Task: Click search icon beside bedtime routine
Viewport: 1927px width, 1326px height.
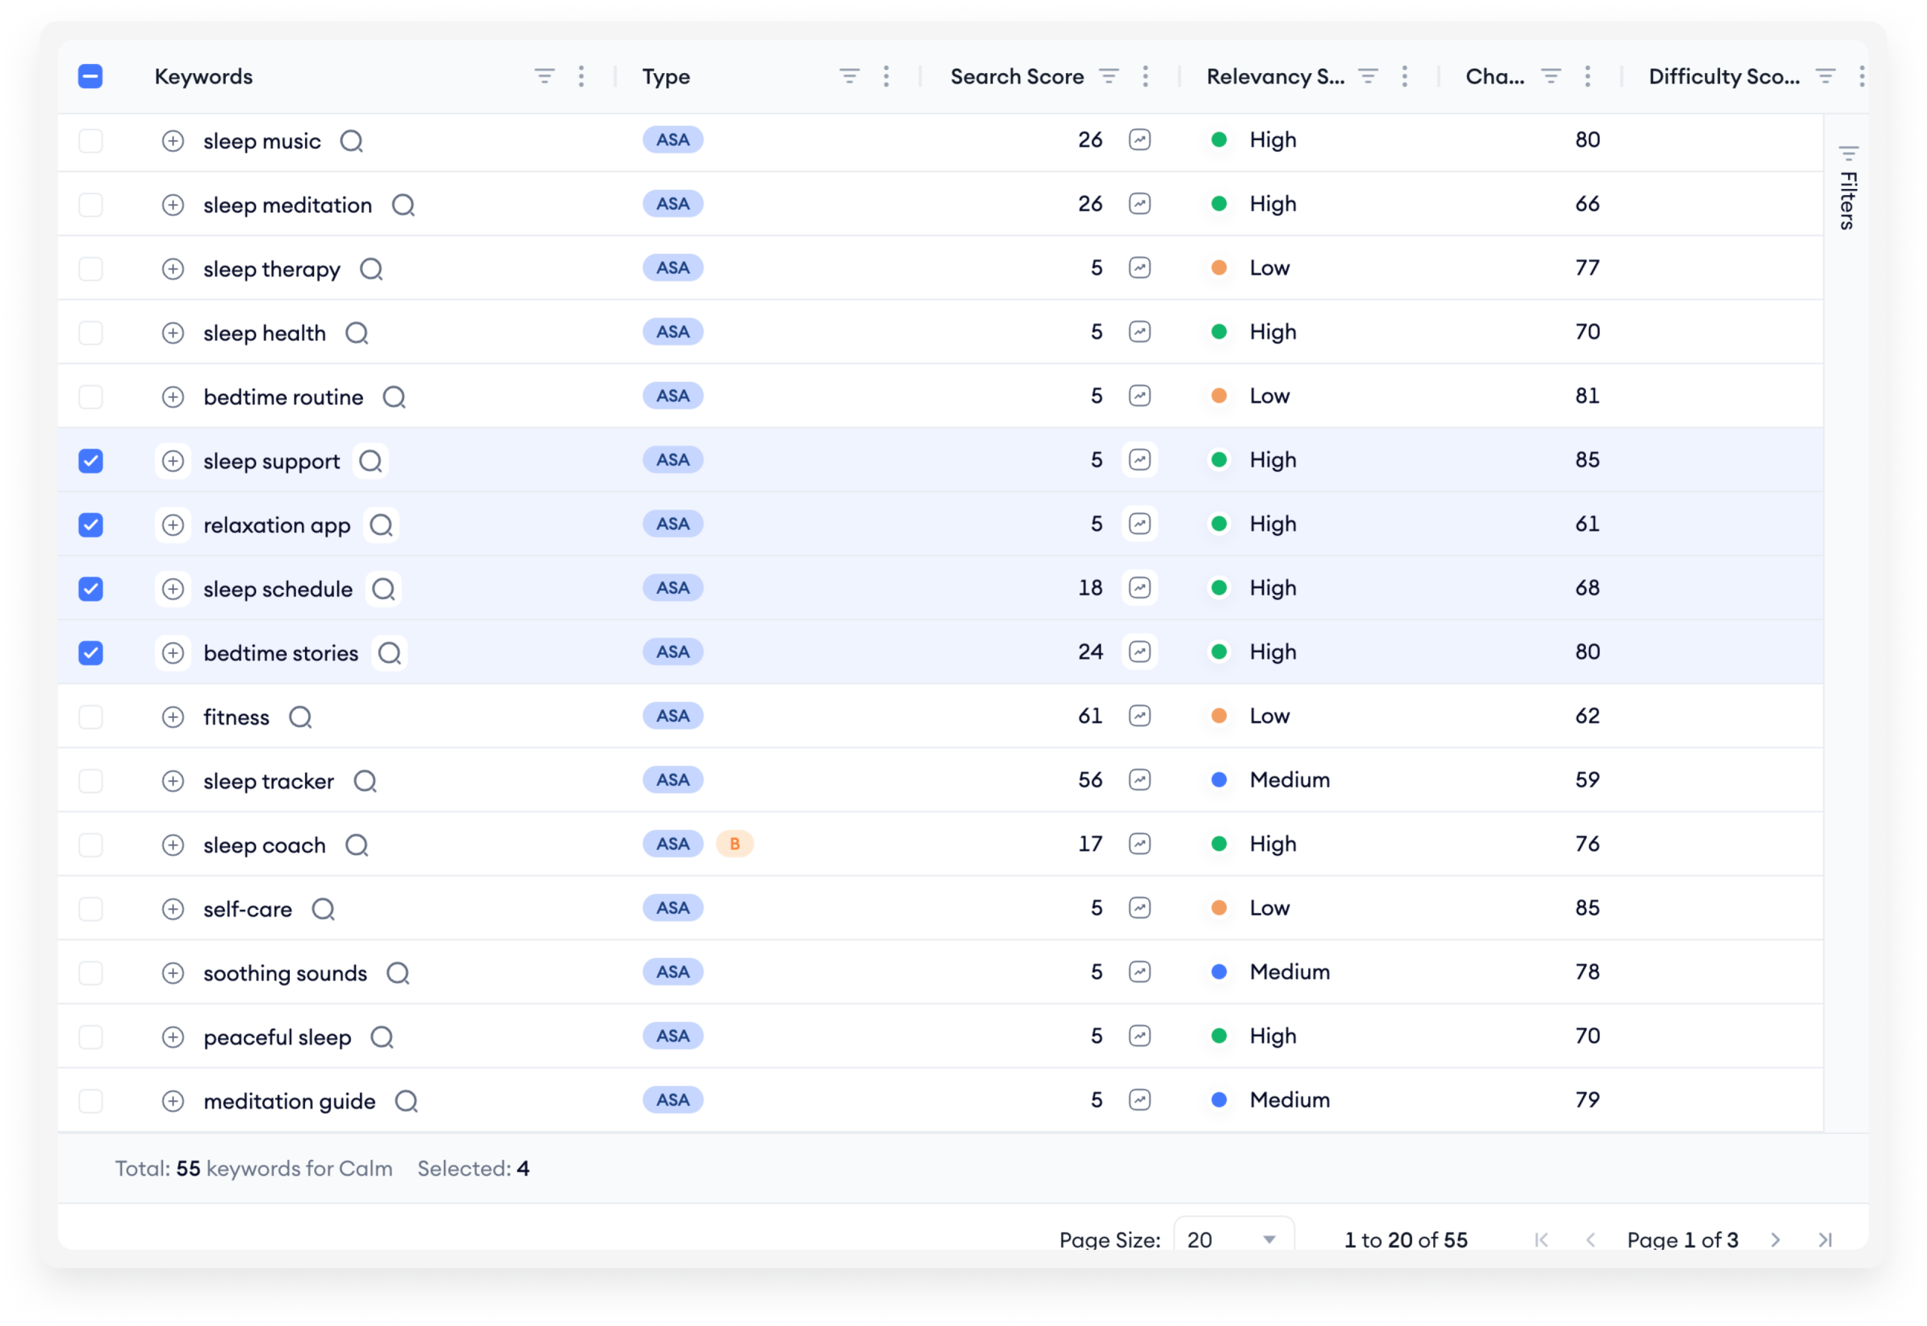Action: (394, 397)
